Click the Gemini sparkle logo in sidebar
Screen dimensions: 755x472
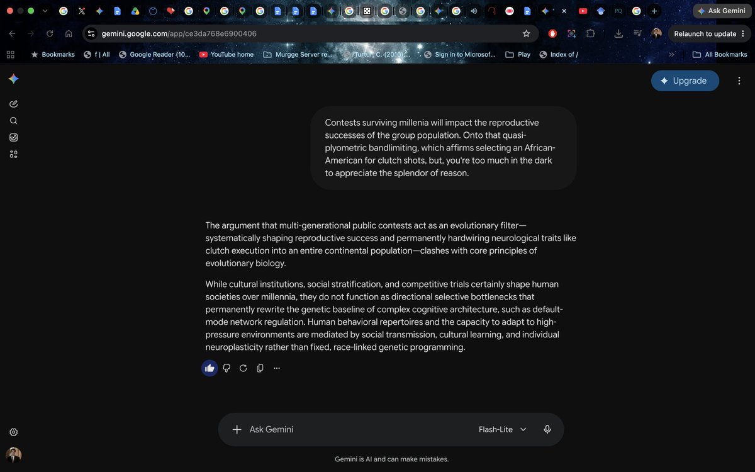pyautogui.click(x=14, y=79)
